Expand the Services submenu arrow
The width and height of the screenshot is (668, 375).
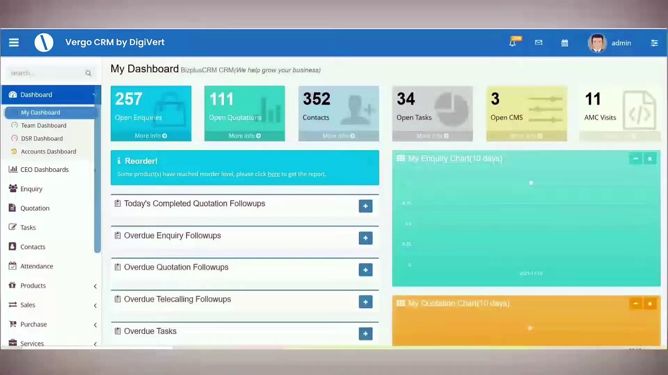(x=95, y=344)
